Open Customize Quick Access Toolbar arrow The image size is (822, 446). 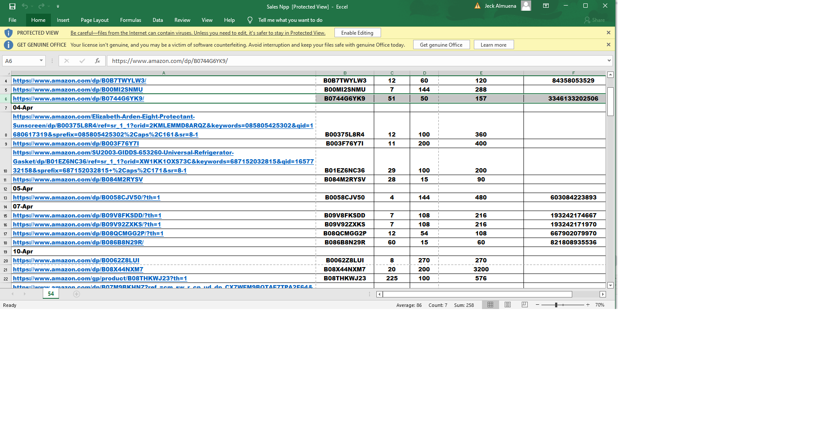[x=58, y=6]
